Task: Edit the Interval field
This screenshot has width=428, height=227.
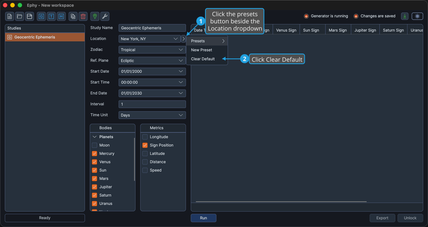Action: pyautogui.click(x=152, y=104)
